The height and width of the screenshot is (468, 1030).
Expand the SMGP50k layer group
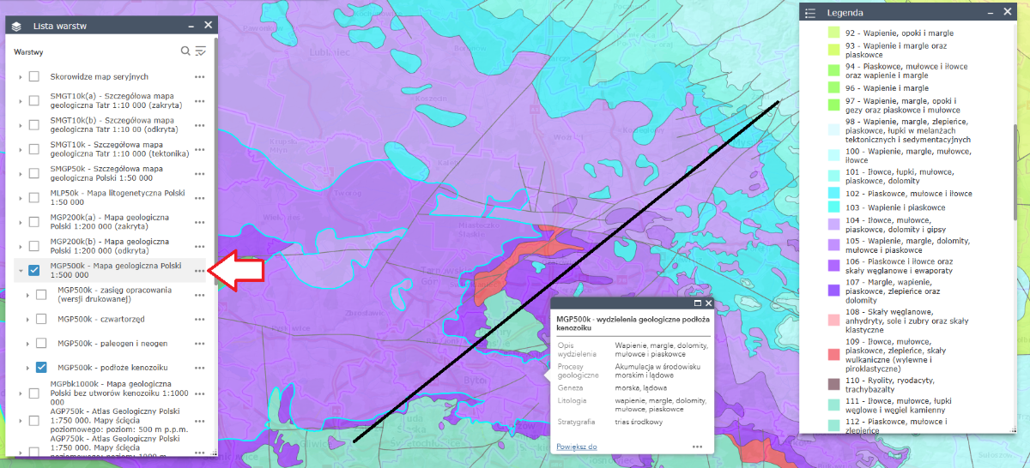click(x=21, y=174)
